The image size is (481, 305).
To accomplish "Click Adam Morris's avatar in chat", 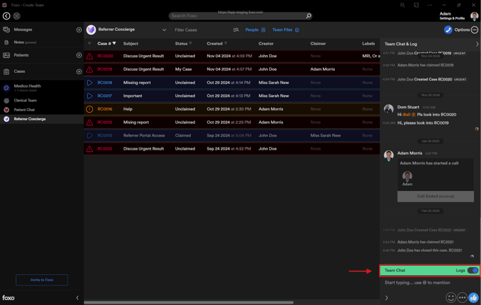I will (389, 155).
